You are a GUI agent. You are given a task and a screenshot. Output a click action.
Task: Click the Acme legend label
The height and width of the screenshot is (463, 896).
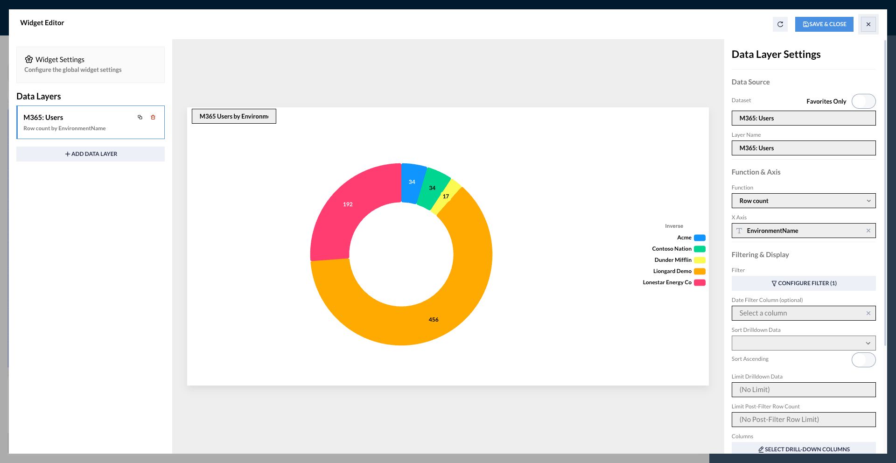coord(684,238)
